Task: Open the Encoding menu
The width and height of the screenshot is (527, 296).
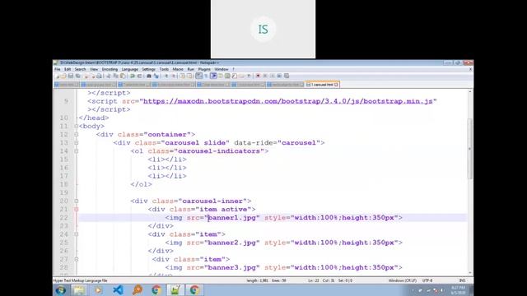Action: (110, 69)
